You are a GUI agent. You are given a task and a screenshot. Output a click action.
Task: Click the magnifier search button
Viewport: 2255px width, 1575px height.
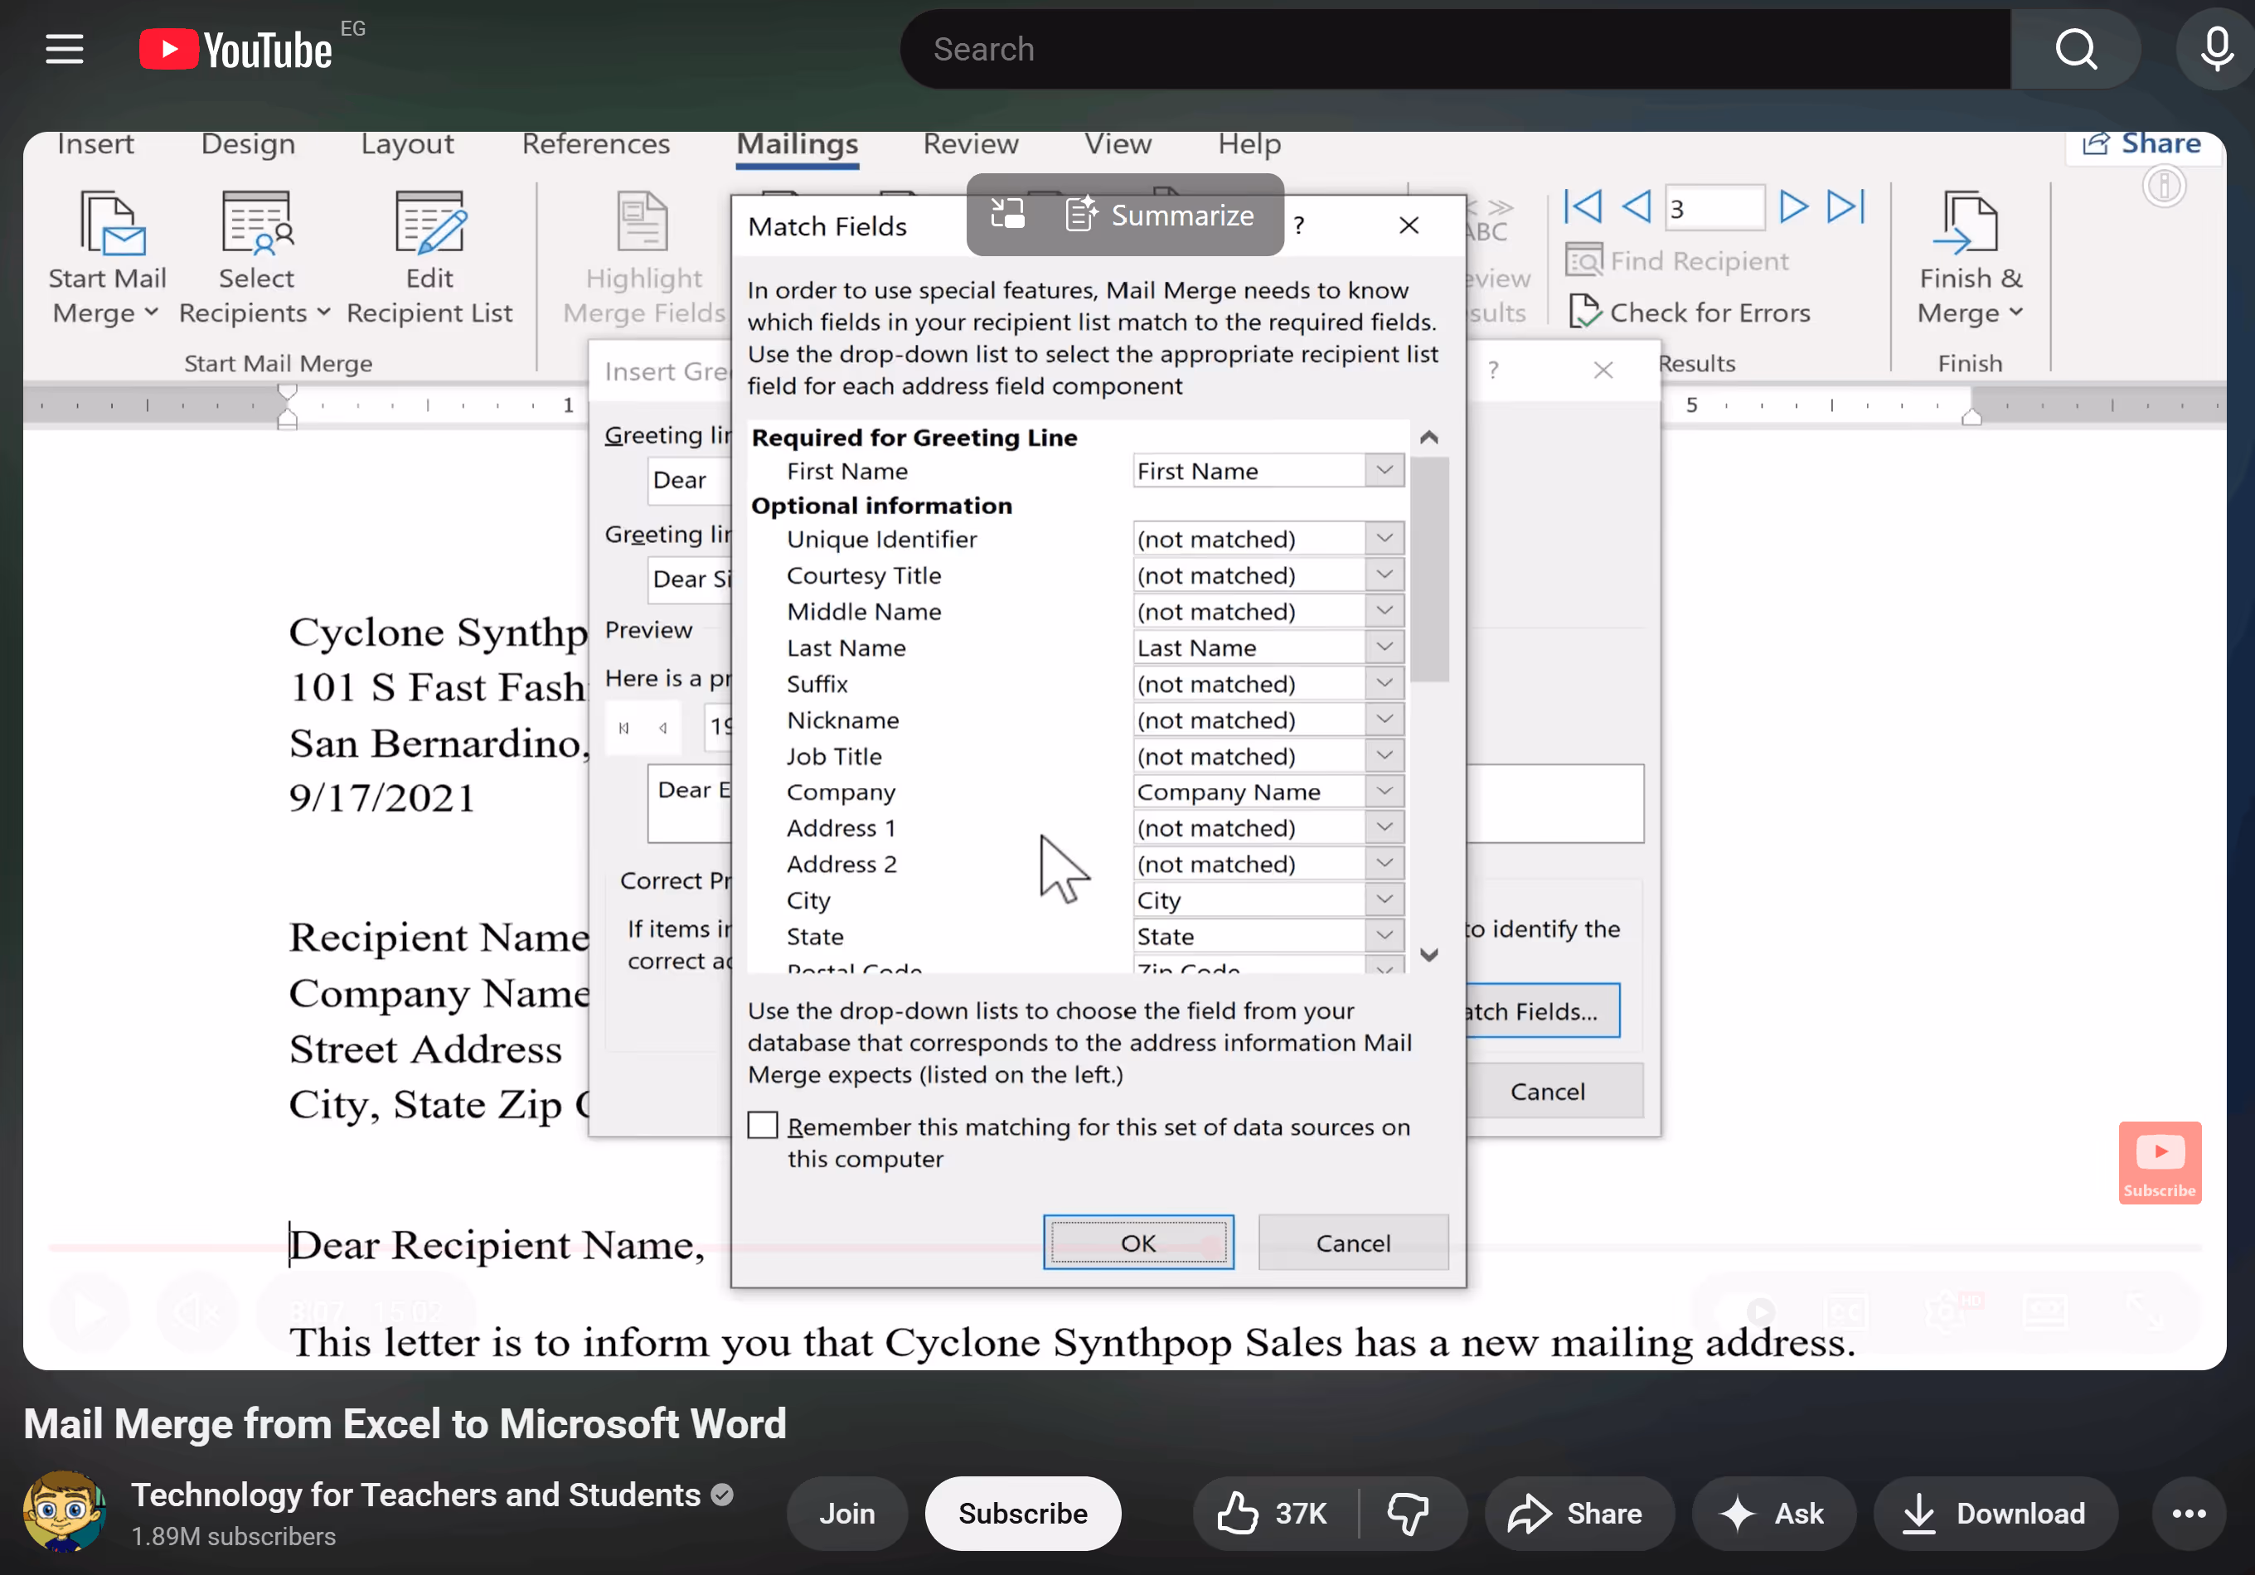[2075, 49]
